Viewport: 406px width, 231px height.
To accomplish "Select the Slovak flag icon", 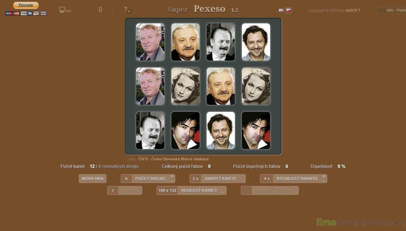I will pyautogui.click(x=288, y=10).
